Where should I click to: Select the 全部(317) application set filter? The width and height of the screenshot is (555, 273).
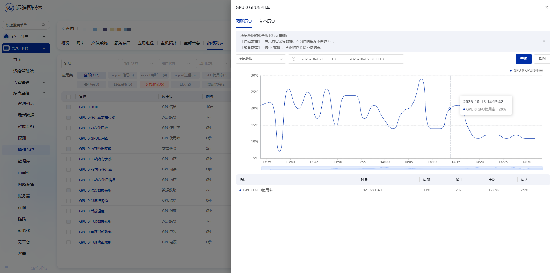(92, 75)
